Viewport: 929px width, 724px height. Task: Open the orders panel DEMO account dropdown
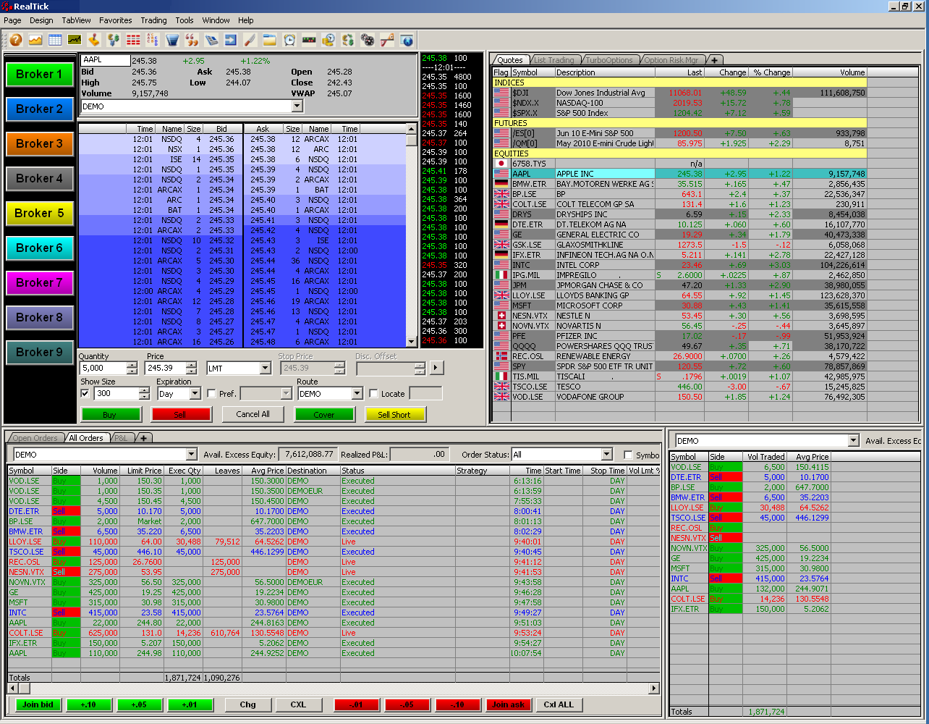192,455
